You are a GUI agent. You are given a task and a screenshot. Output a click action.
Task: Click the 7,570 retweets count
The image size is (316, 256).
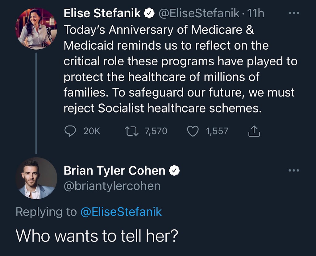[x=156, y=131]
